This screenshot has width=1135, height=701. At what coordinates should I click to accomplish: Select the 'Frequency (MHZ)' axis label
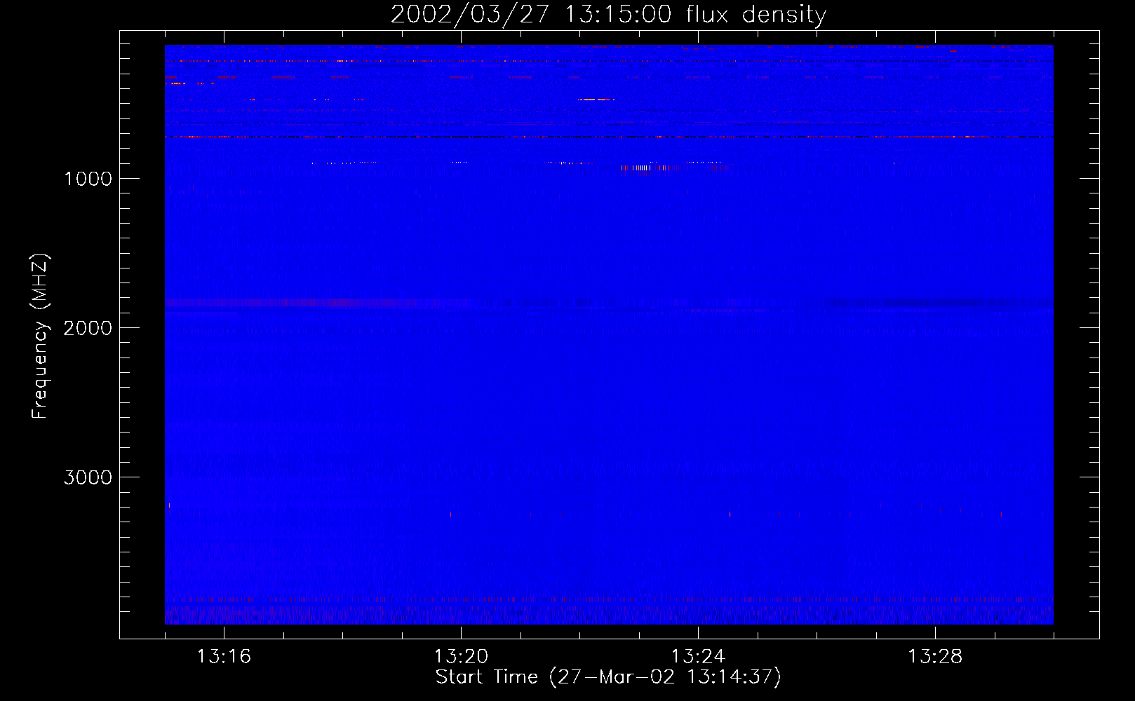coord(40,336)
